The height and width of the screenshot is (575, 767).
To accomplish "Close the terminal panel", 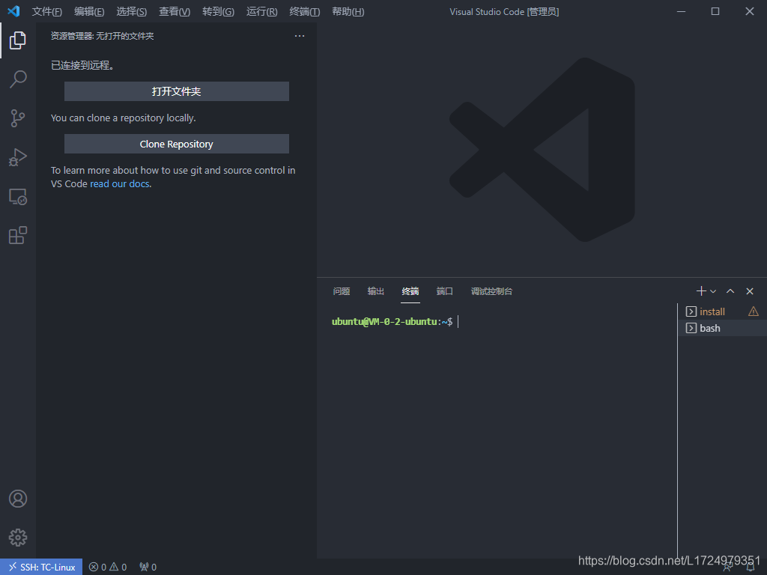I will [749, 291].
